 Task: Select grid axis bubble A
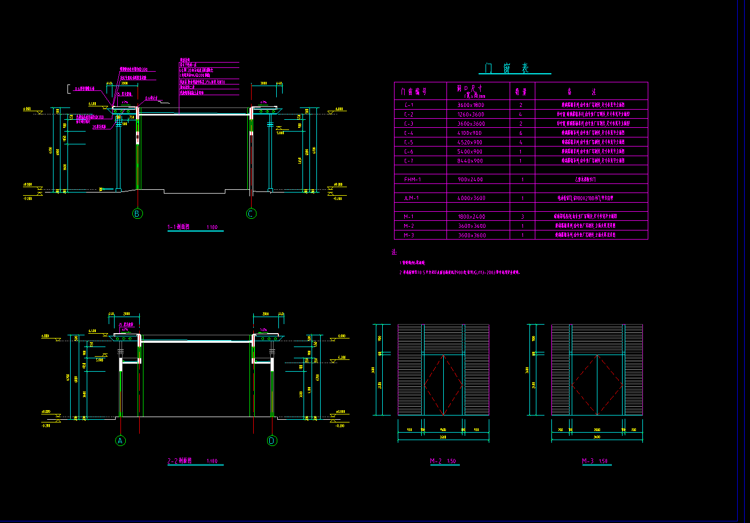(121, 441)
